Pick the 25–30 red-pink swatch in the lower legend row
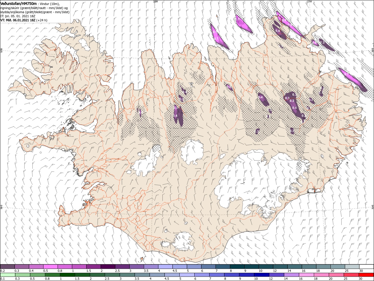 click(351, 275)
